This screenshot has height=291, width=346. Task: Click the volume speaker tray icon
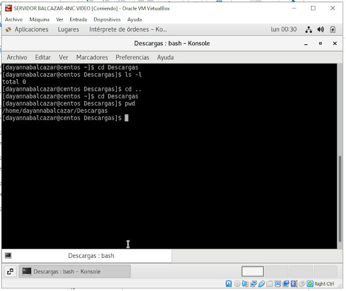click(x=321, y=29)
